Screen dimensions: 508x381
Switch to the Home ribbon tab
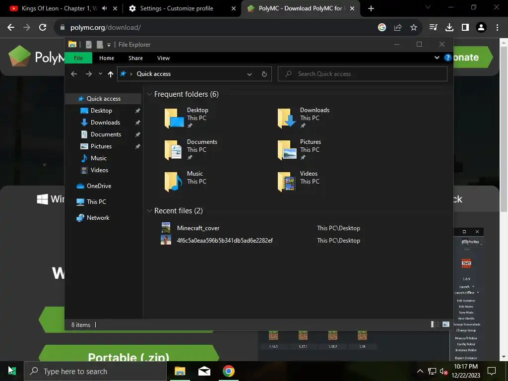[x=107, y=58]
